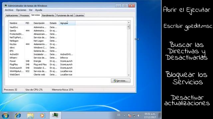Select Task Manager taskbar button
Image resolution: width=213 pixels, height=119 pixels.
[55, 115]
